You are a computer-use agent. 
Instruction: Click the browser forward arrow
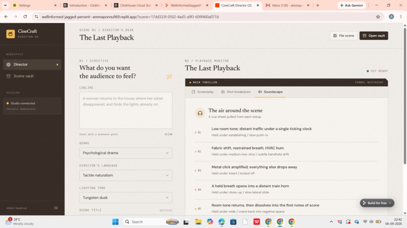click(16, 17)
